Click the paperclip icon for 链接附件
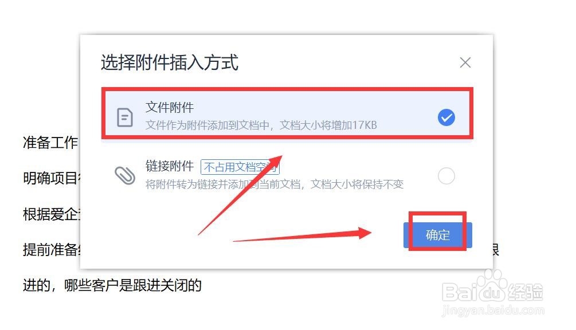Screen dimensions: 576x330 (125, 175)
